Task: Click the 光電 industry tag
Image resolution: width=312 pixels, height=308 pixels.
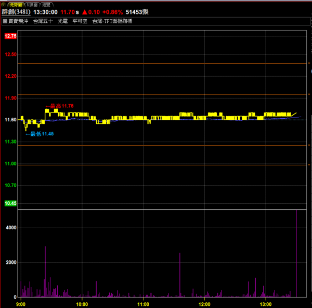Action: (63, 21)
